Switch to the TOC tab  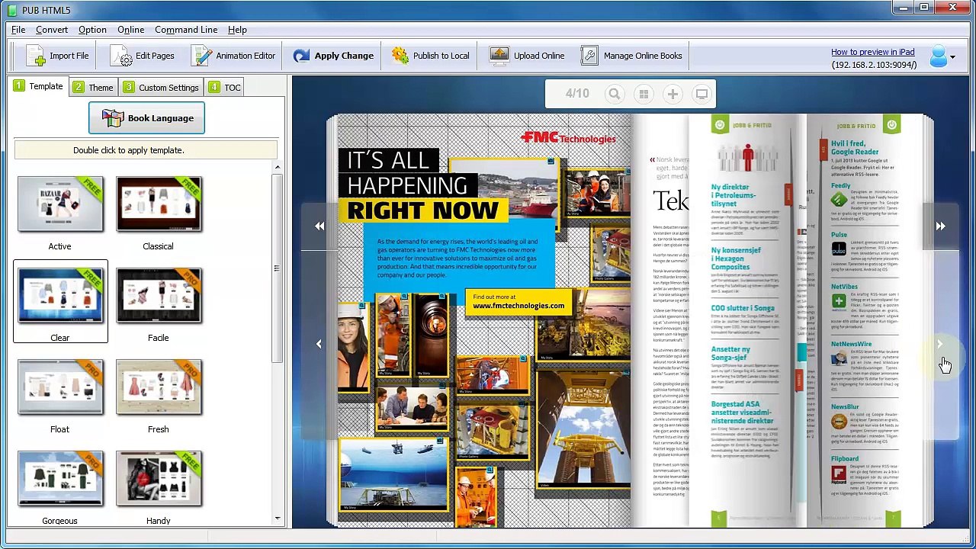click(225, 87)
